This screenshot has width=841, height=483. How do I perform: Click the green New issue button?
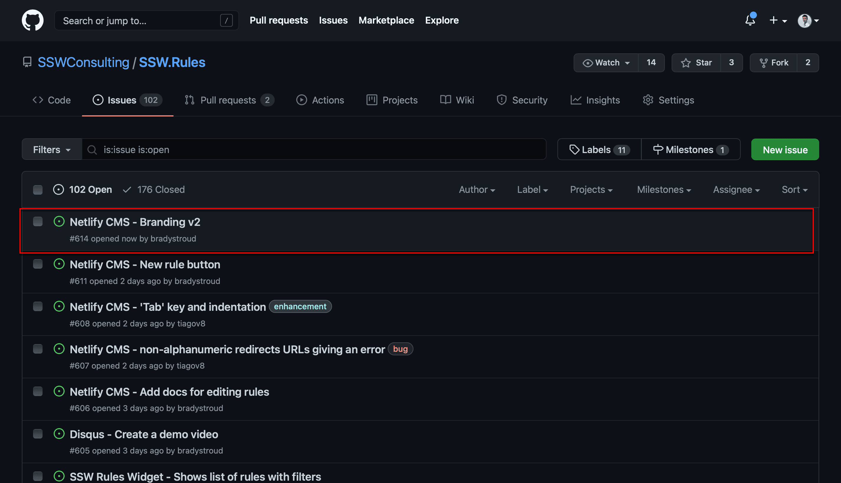(785, 149)
